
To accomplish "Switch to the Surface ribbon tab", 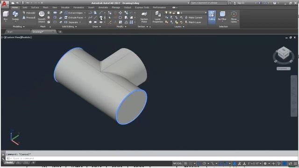I will coord(35,7).
